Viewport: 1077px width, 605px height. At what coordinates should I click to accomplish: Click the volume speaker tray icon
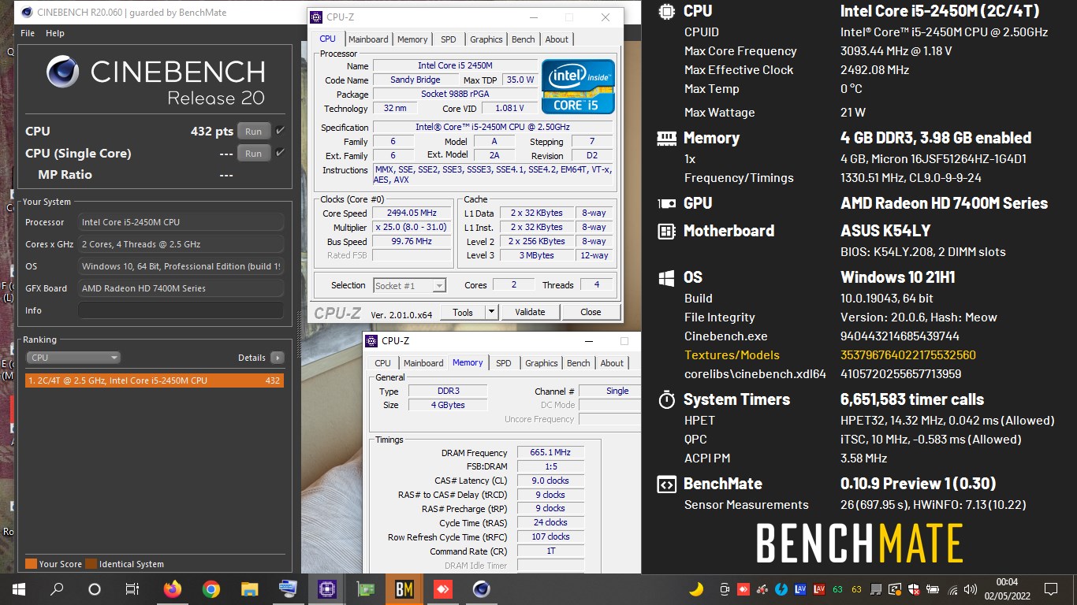coord(971,588)
